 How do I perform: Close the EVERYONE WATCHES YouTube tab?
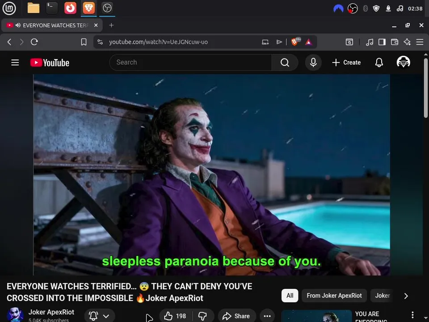(96, 25)
